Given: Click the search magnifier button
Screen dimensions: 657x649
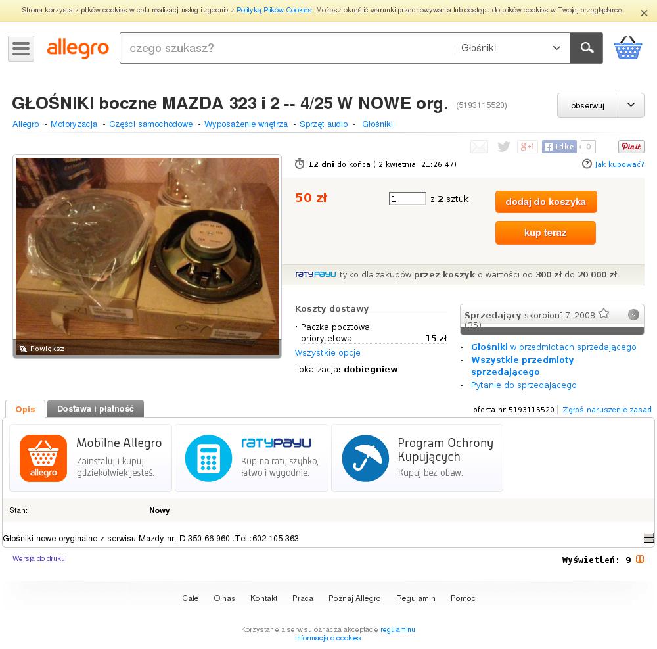Looking at the screenshot, I should coord(586,48).
